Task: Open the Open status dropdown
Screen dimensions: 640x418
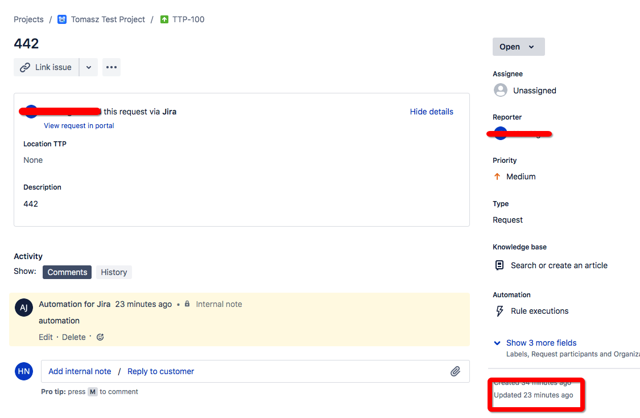Action: click(518, 47)
